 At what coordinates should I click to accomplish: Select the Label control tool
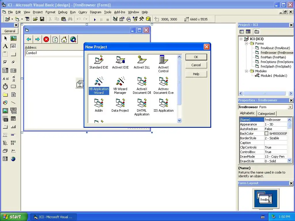5,46
